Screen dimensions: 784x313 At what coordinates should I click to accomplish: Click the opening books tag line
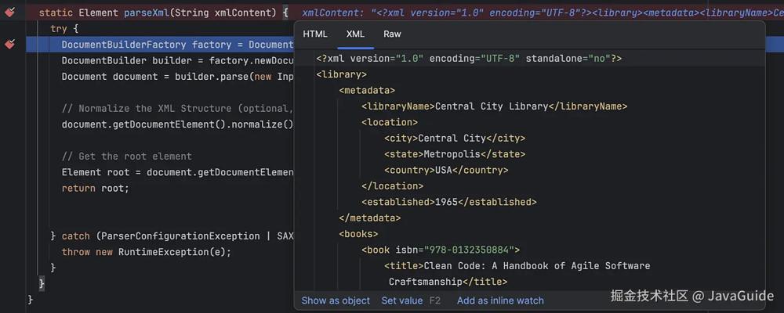click(x=358, y=234)
